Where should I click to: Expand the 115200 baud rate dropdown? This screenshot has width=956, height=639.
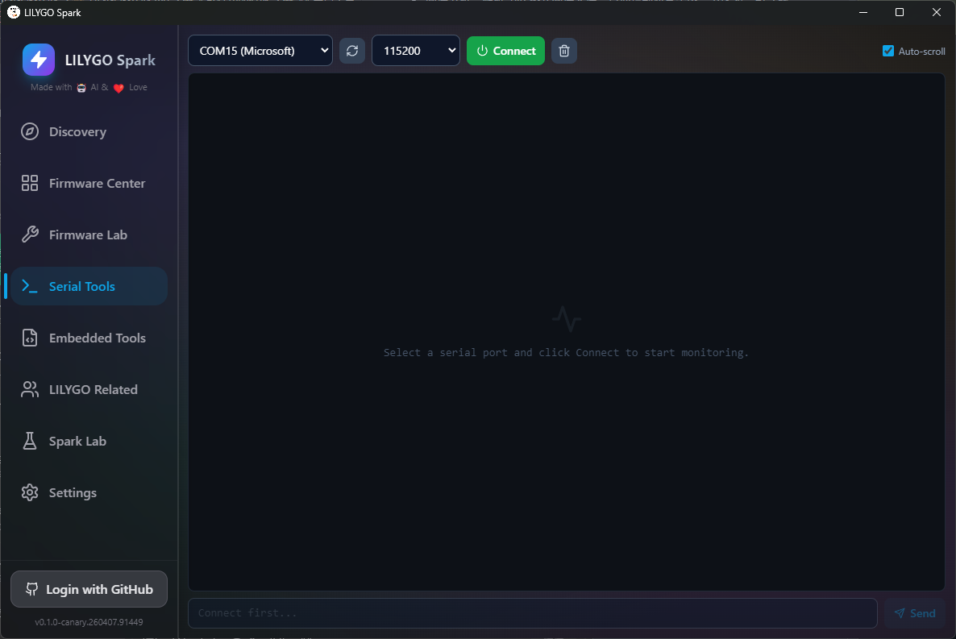coord(415,51)
